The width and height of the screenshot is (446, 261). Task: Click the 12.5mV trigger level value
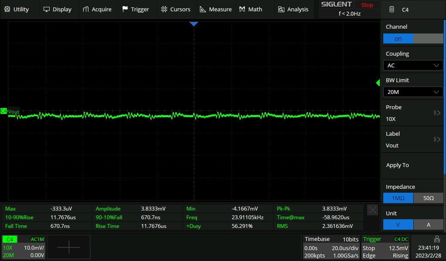(398, 248)
